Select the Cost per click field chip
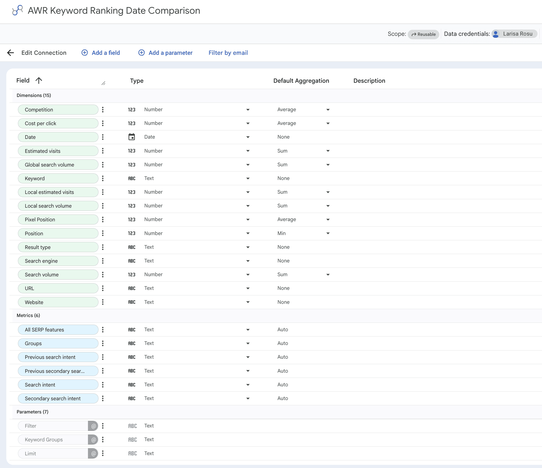Viewport: 542px width, 468px height. coord(58,123)
